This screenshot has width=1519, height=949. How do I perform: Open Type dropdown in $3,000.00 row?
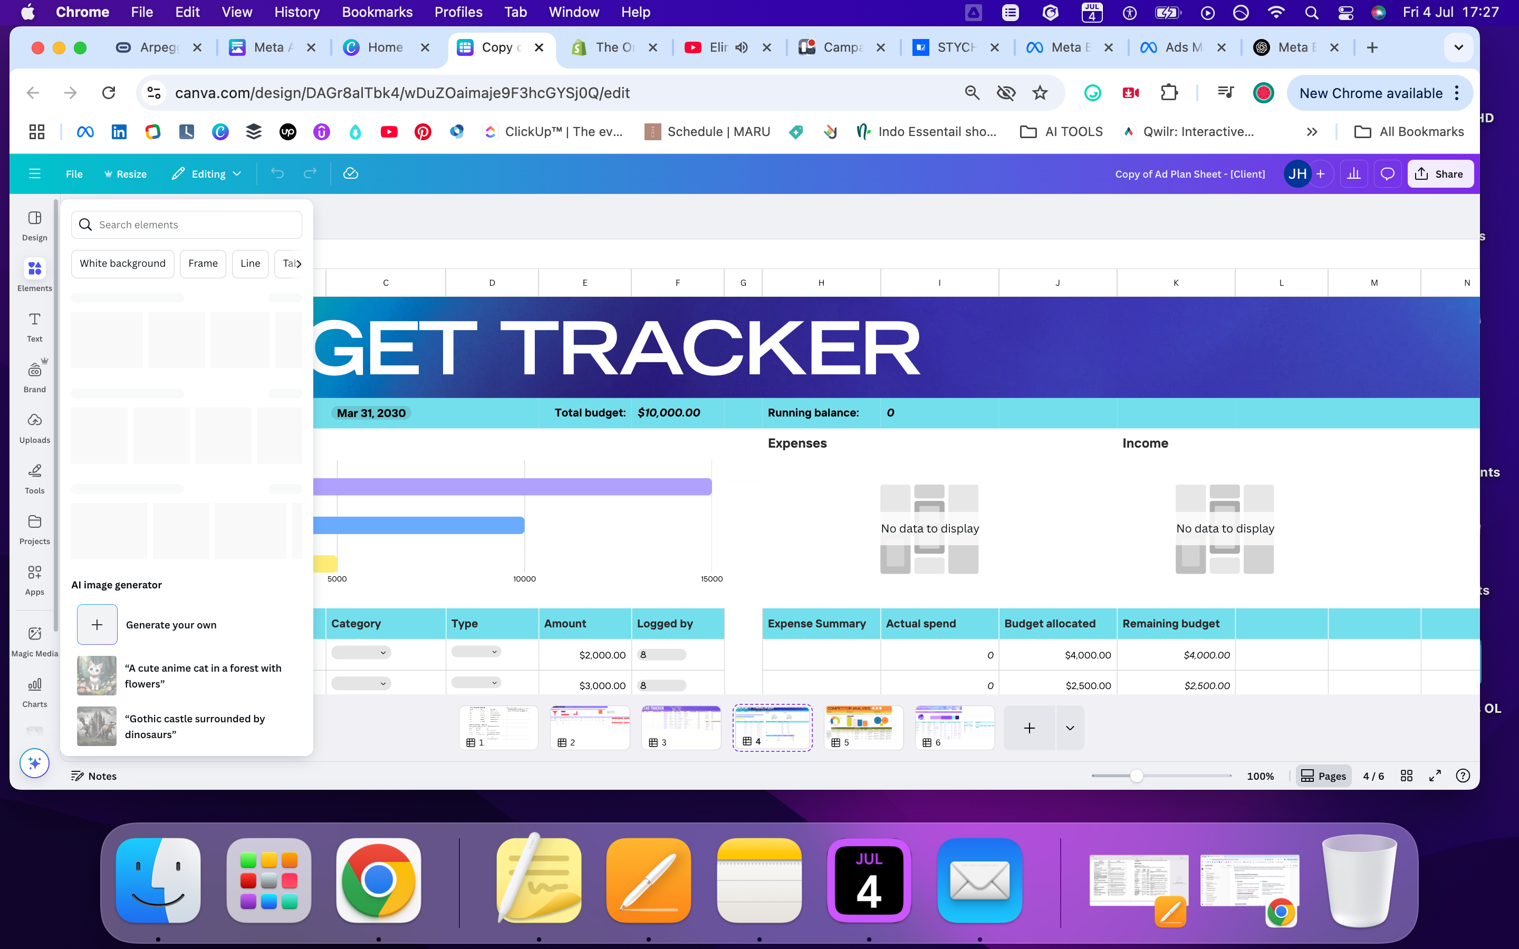click(476, 683)
